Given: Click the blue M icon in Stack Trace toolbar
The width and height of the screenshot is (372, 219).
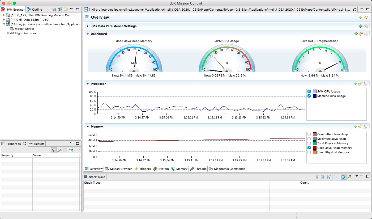Looking at the screenshot, I should (343, 177).
